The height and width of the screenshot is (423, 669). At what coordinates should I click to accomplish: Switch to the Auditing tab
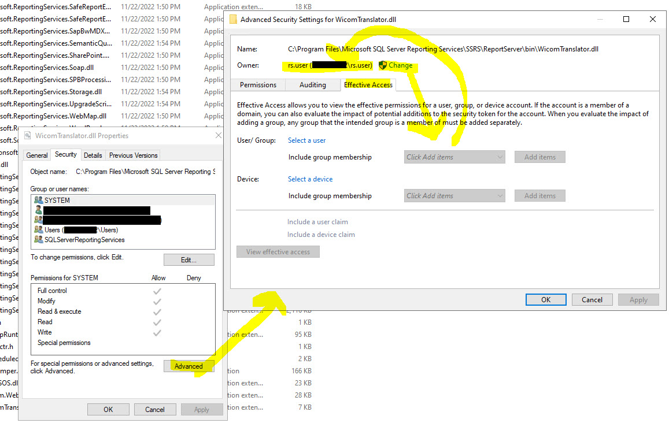coord(313,84)
